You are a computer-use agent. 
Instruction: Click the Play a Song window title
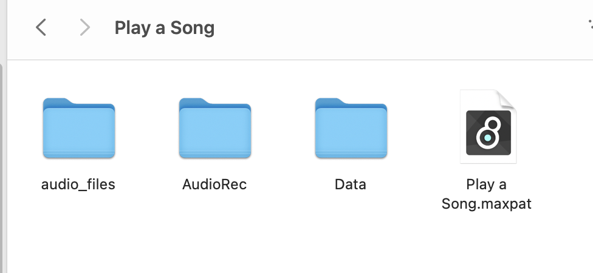[x=165, y=28]
